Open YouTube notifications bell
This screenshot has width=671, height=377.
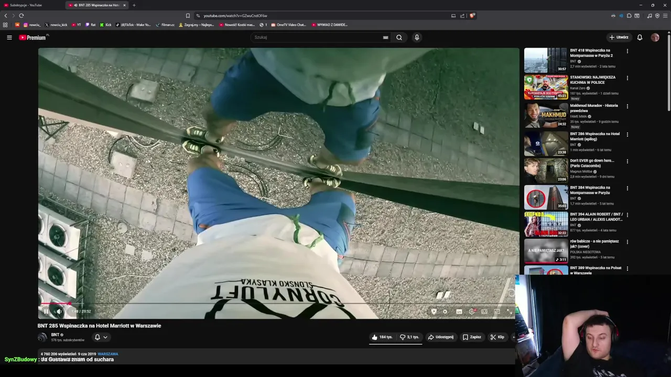coord(640,37)
